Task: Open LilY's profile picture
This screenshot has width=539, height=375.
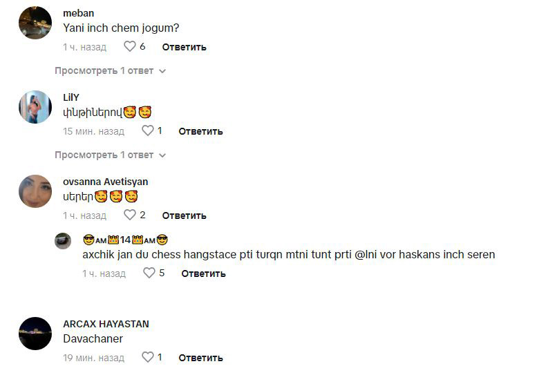Action: pyautogui.click(x=35, y=107)
